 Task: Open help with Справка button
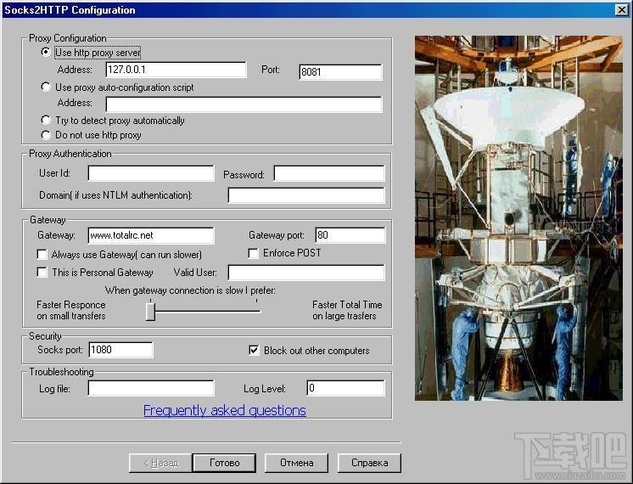pyautogui.click(x=369, y=463)
